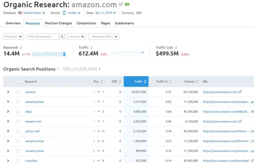Switch to the Position Changes tab
Viewport: 254px width, 163px height.
point(58,23)
